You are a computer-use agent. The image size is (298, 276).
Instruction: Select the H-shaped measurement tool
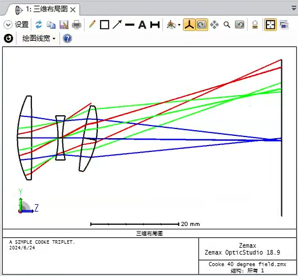coord(155,25)
